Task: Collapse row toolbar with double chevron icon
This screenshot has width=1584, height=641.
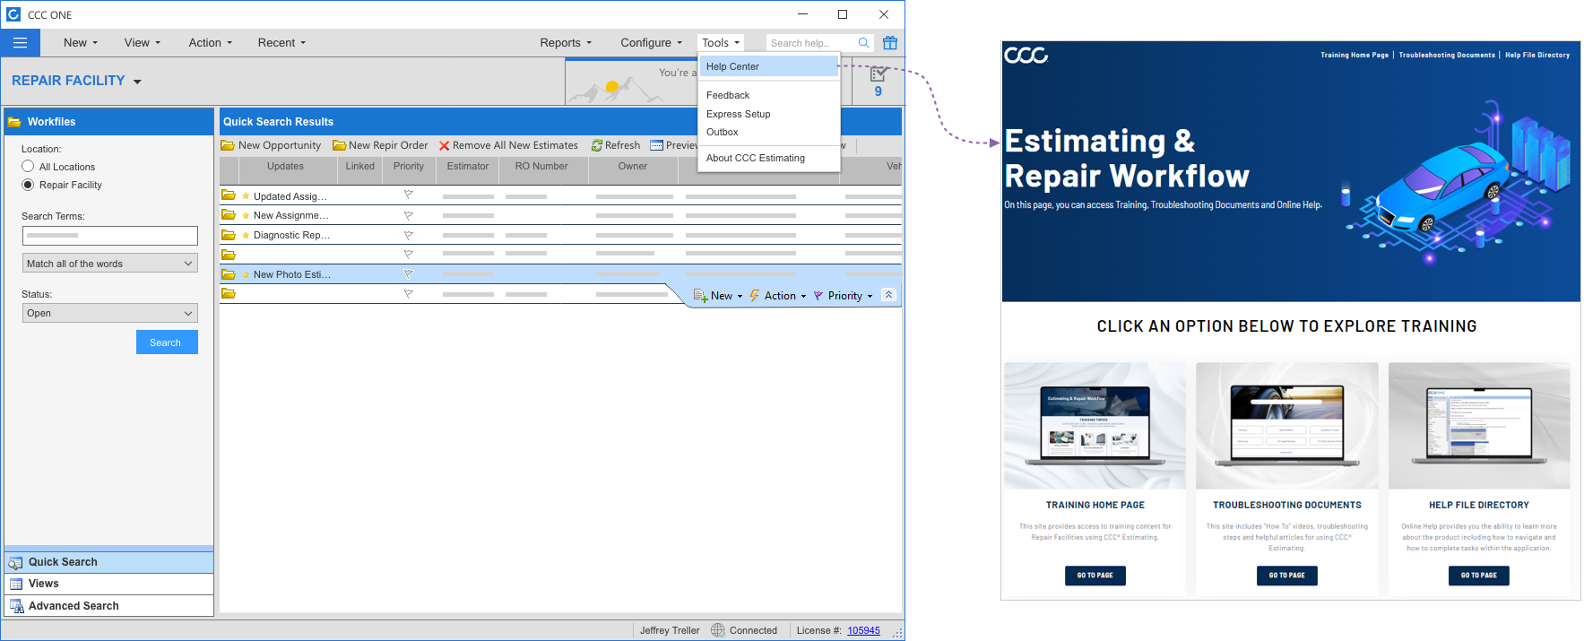Action: [888, 295]
